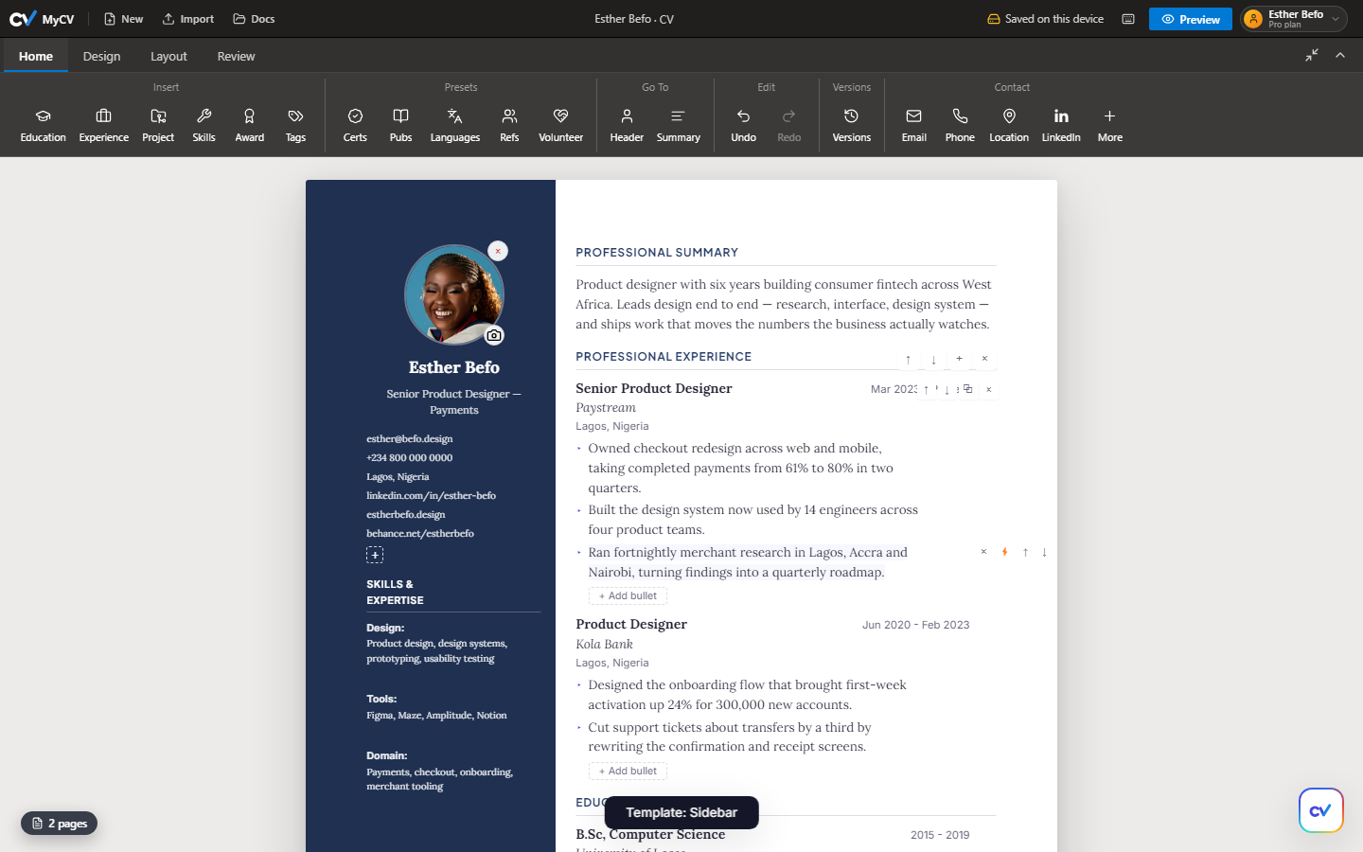Go to the Header section
This screenshot has height=852, width=1363.
pyautogui.click(x=627, y=125)
